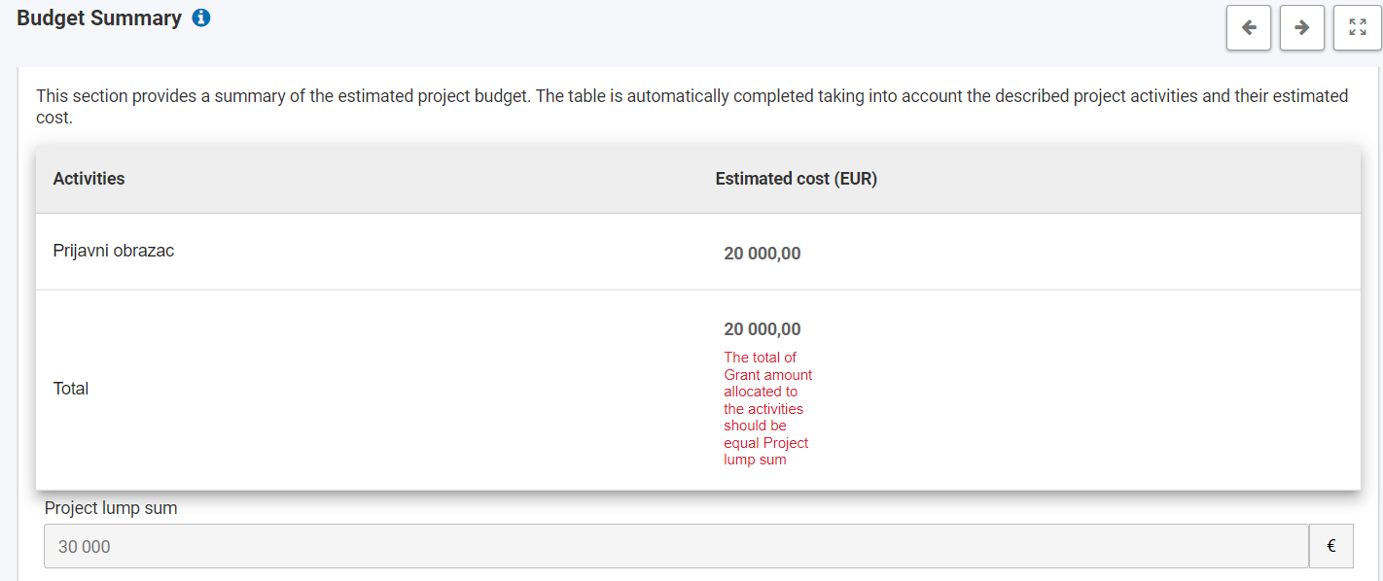Click the word 'cost.' ending the description
This screenshot has width=1383, height=581.
[x=54, y=118]
